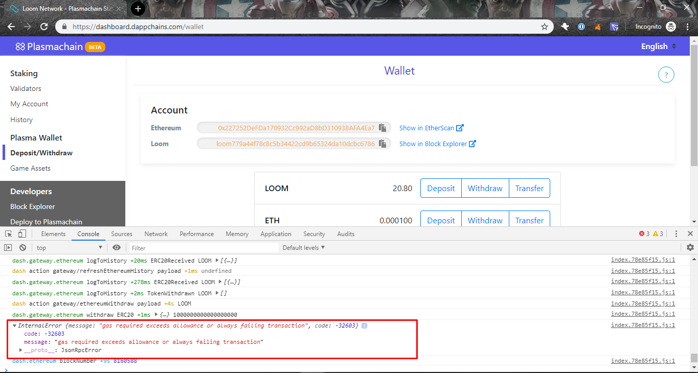
Task: Open DevTools settings with the gear icon
Action: click(690, 247)
